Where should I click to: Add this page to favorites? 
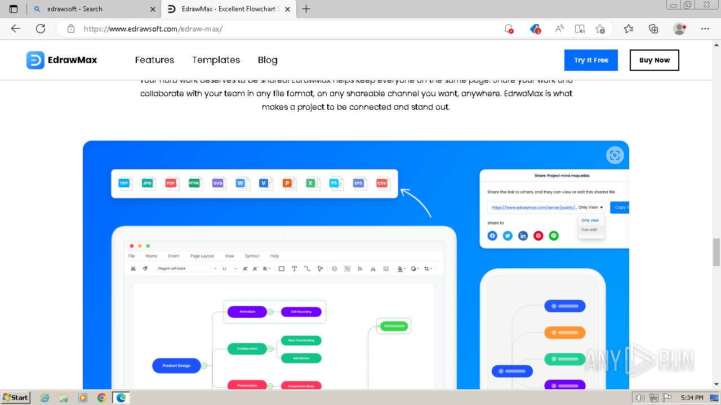coord(600,29)
